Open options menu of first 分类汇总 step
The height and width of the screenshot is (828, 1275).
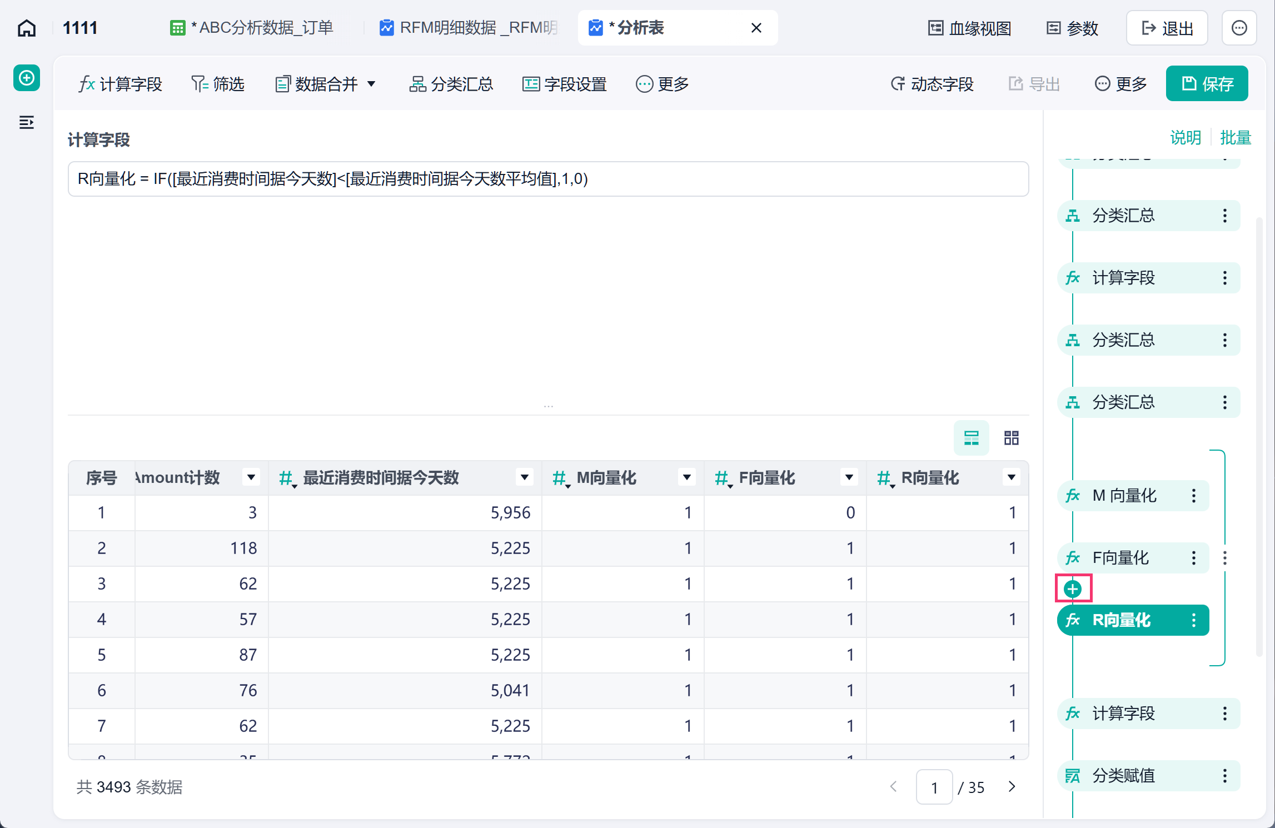pyautogui.click(x=1224, y=216)
